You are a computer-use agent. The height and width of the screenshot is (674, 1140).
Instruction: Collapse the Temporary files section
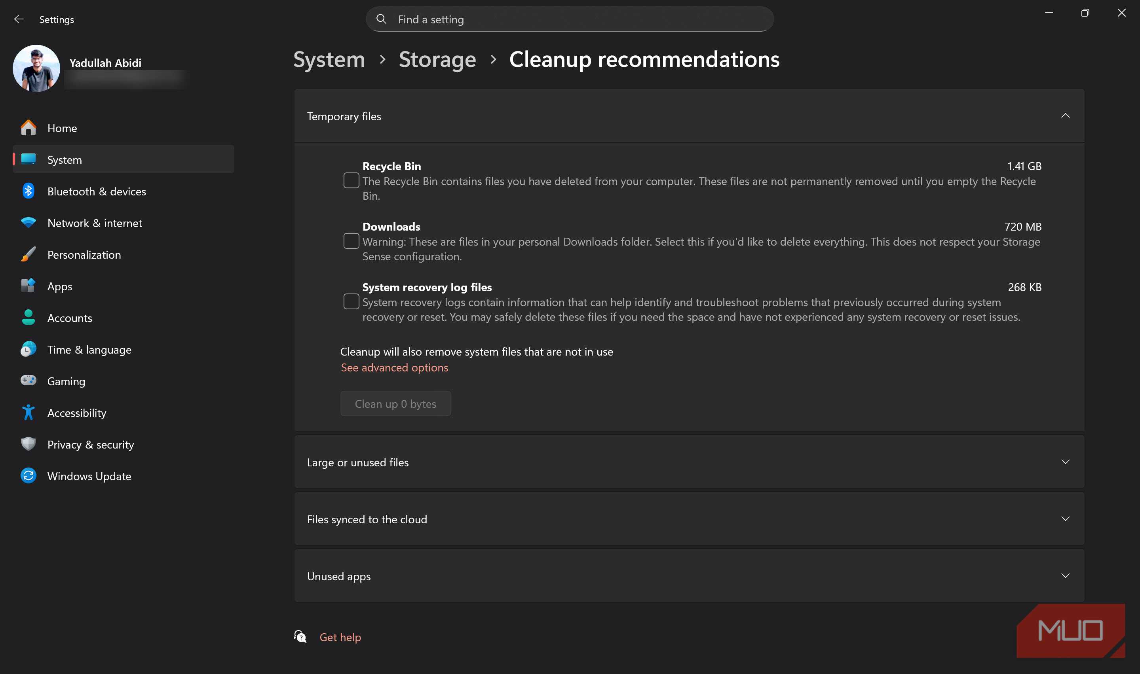(x=689, y=116)
